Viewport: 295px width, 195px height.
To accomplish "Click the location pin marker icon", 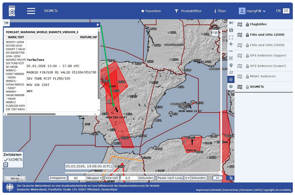I will [231, 65].
